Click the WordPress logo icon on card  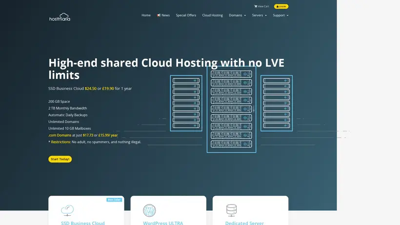tap(149, 210)
